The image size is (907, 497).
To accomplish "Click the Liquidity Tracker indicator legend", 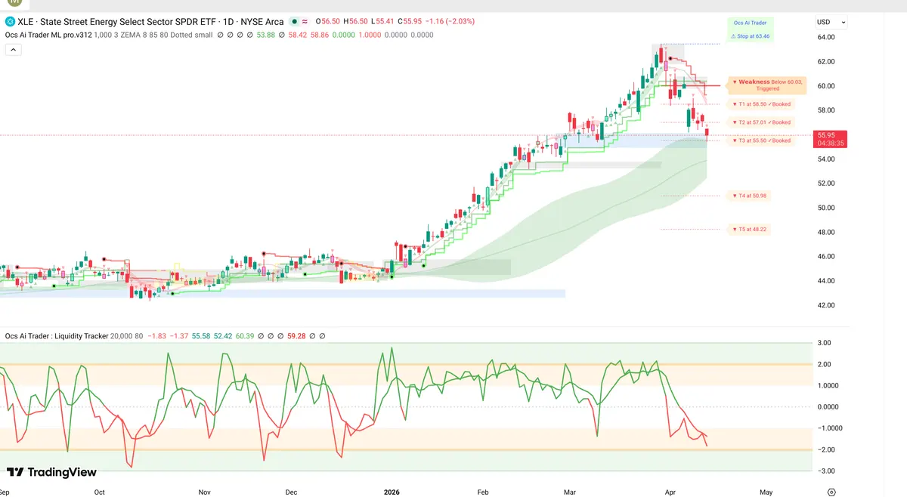I will [x=57, y=336].
